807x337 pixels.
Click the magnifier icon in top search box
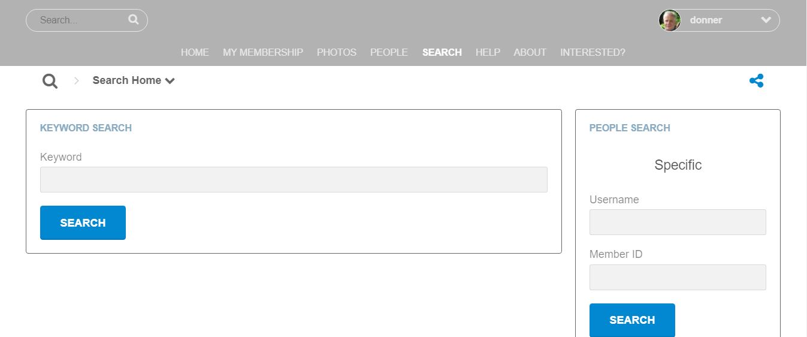[x=133, y=20]
